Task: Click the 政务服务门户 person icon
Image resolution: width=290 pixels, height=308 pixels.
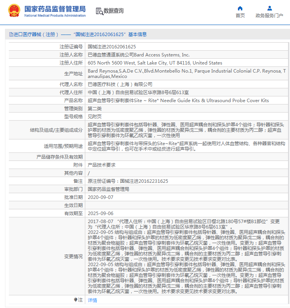Action: pyautogui.click(x=270, y=8)
